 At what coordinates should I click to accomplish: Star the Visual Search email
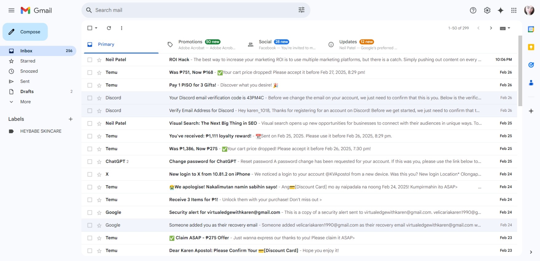pyautogui.click(x=99, y=124)
